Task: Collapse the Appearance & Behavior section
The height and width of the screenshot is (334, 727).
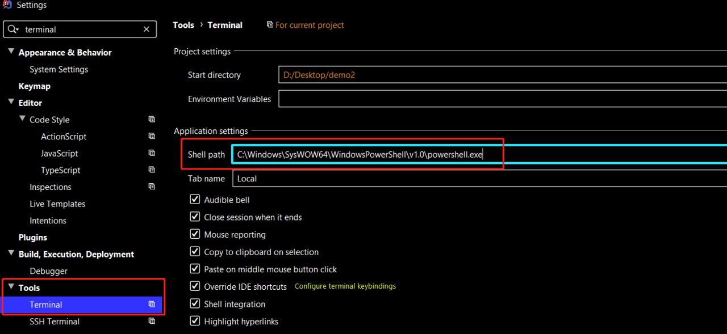Action: [x=11, y=52]
